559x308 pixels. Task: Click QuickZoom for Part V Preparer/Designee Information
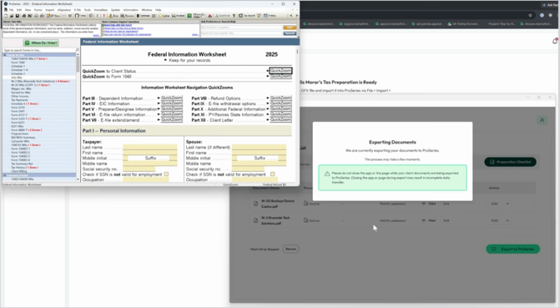[172, 109]
